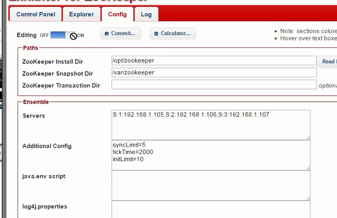
Task: Focus the ZooKeeper Transaction Dir field
Action: (x=214, y=85)
